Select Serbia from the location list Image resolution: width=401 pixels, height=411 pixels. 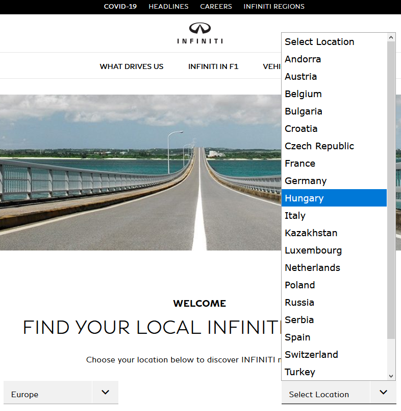click(334, 319)
